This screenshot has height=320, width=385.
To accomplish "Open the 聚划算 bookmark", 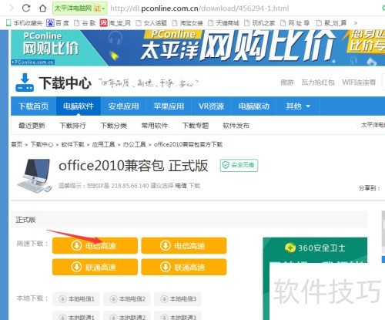I will click(x=332, y=23).
